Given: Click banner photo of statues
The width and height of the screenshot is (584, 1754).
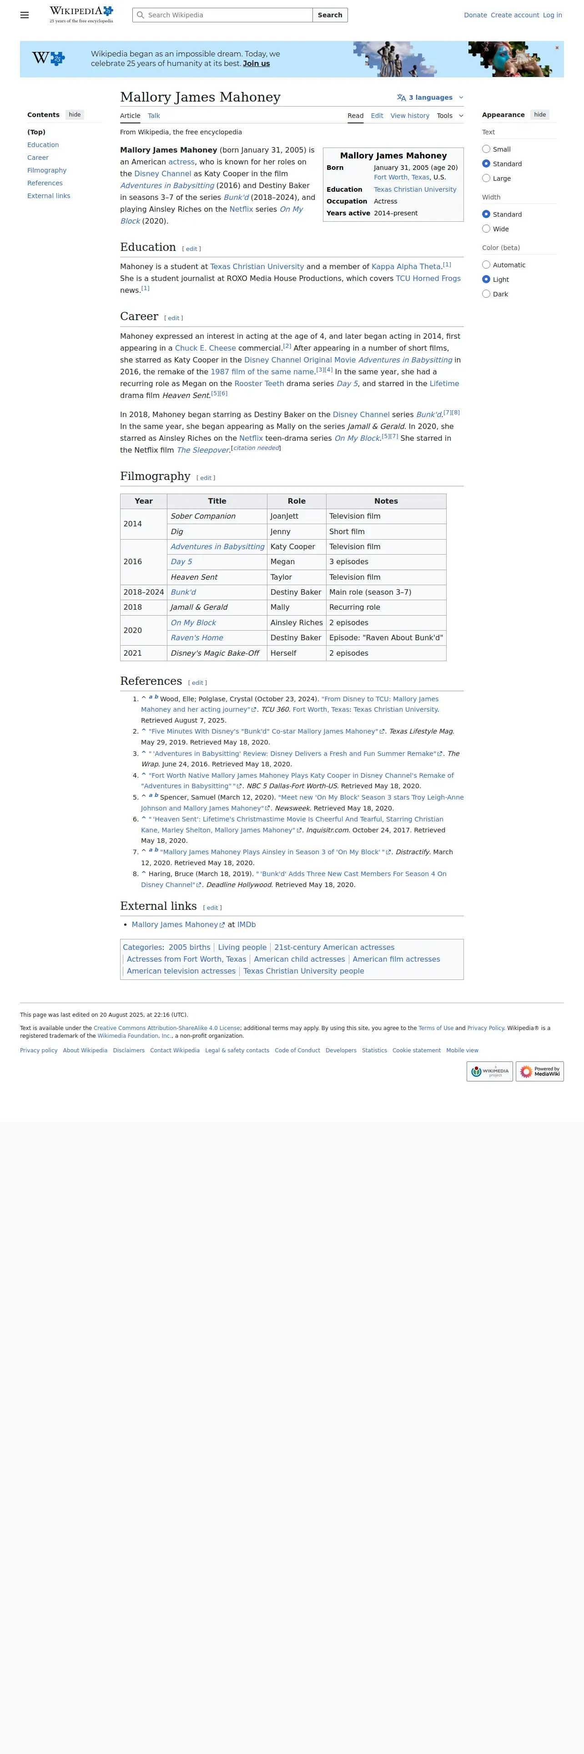Looking at the screenshot, I should pyautogui.click(x=395, y=59).
